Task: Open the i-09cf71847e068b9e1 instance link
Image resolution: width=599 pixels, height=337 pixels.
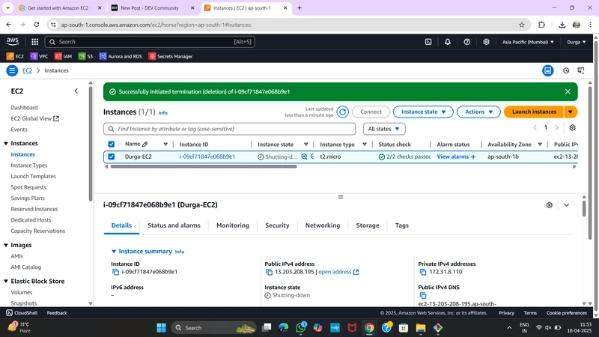Action: [207, 157]
